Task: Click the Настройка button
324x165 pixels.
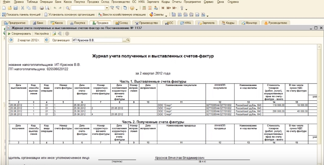Action: point(41,34)
